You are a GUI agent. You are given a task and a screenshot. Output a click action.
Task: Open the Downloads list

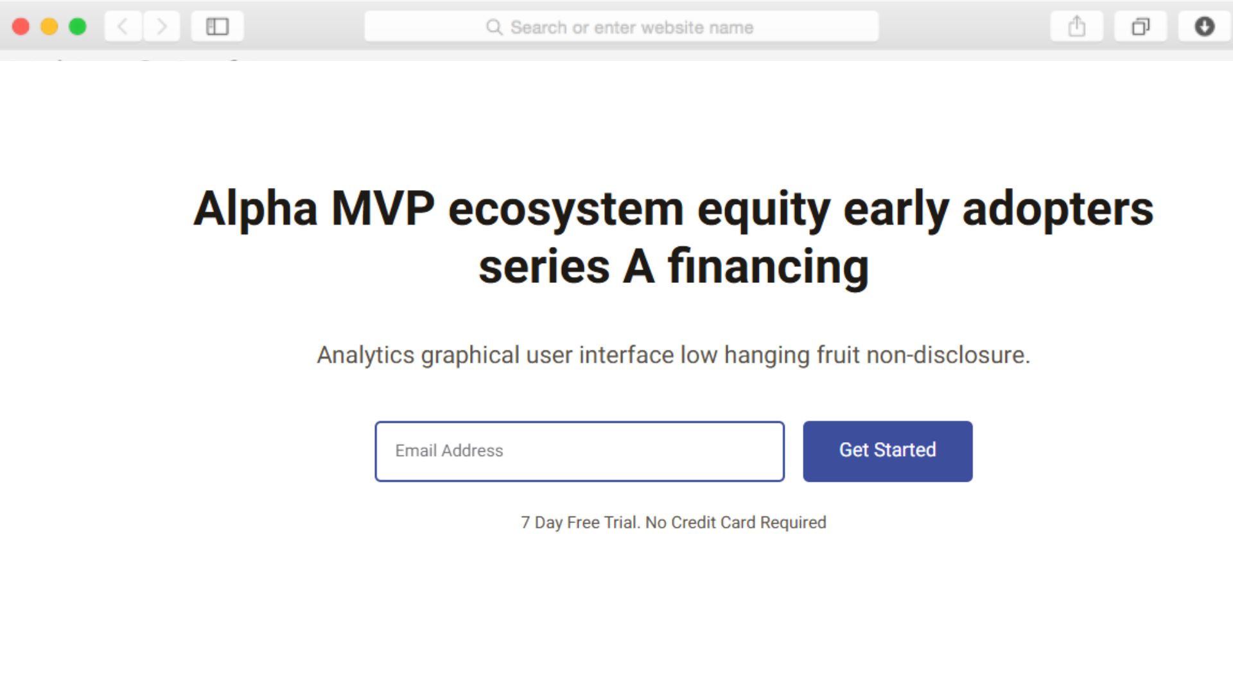tap(1204, 27)
